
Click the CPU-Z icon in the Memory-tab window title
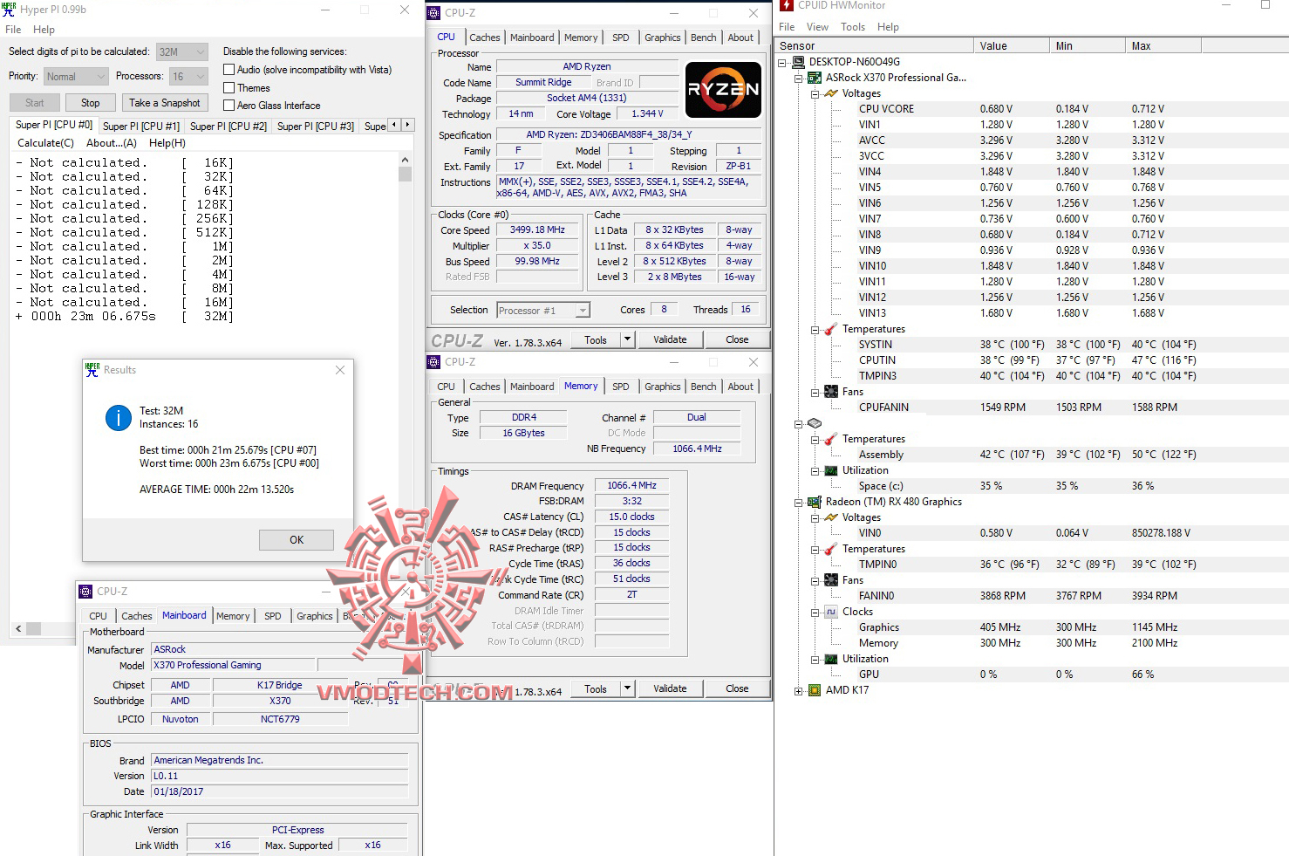point(433,362)
